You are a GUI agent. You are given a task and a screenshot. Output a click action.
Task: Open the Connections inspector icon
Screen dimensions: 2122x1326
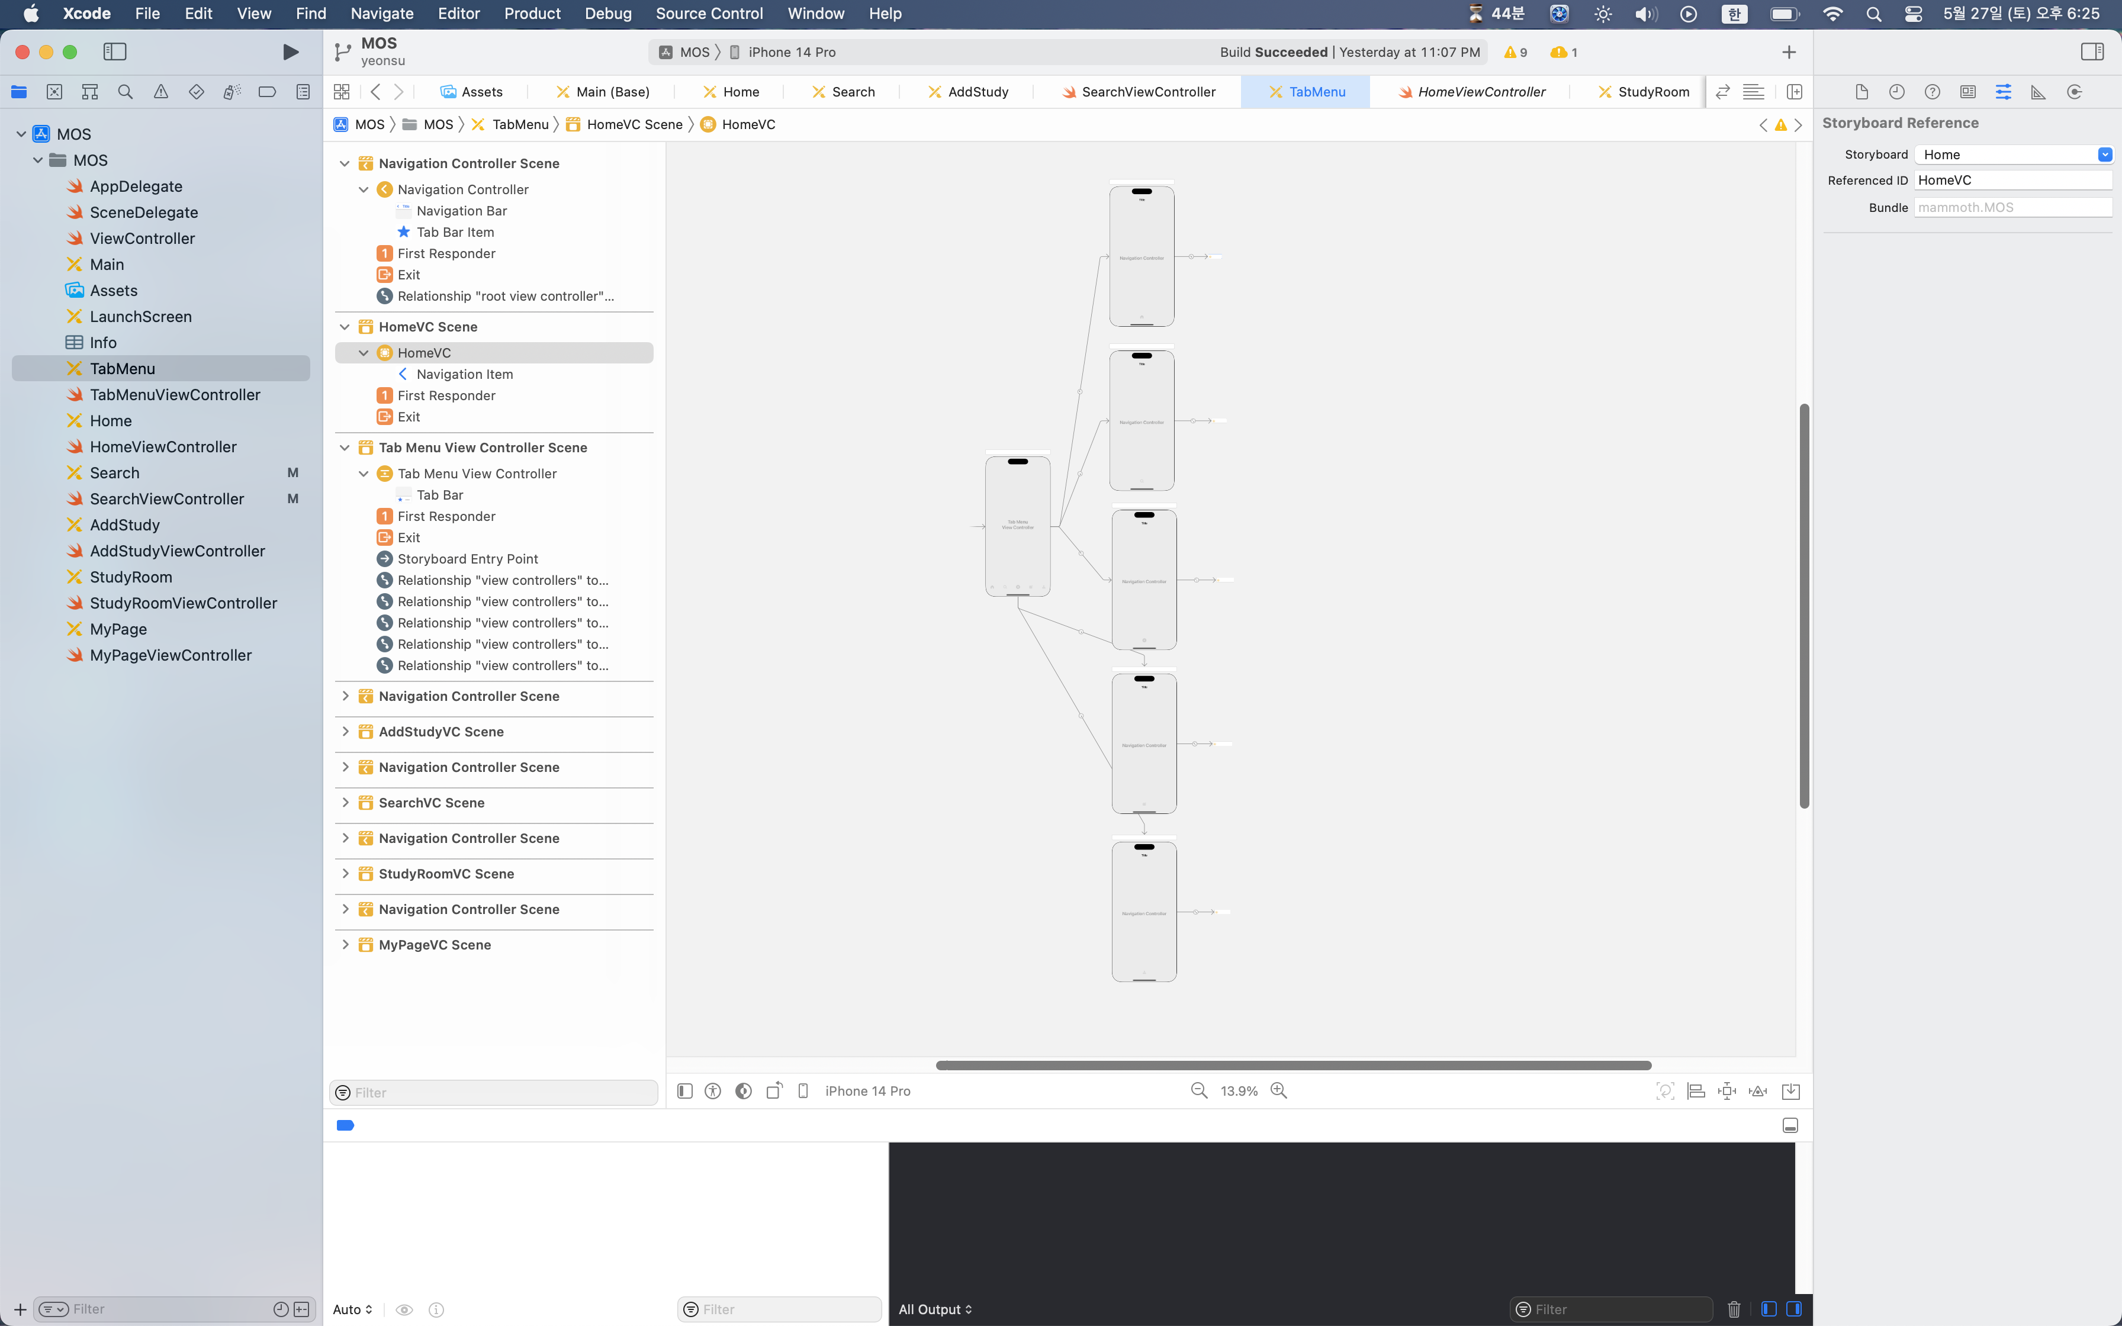2075,92
